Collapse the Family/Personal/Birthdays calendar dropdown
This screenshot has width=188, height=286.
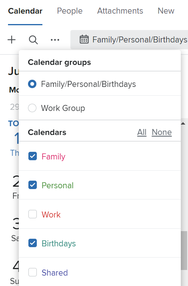coord(129,40)
